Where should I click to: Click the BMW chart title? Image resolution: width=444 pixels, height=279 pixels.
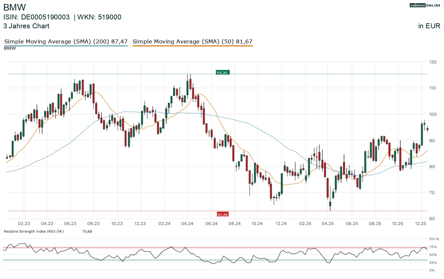pyautogui.click(x=14, y=7)
